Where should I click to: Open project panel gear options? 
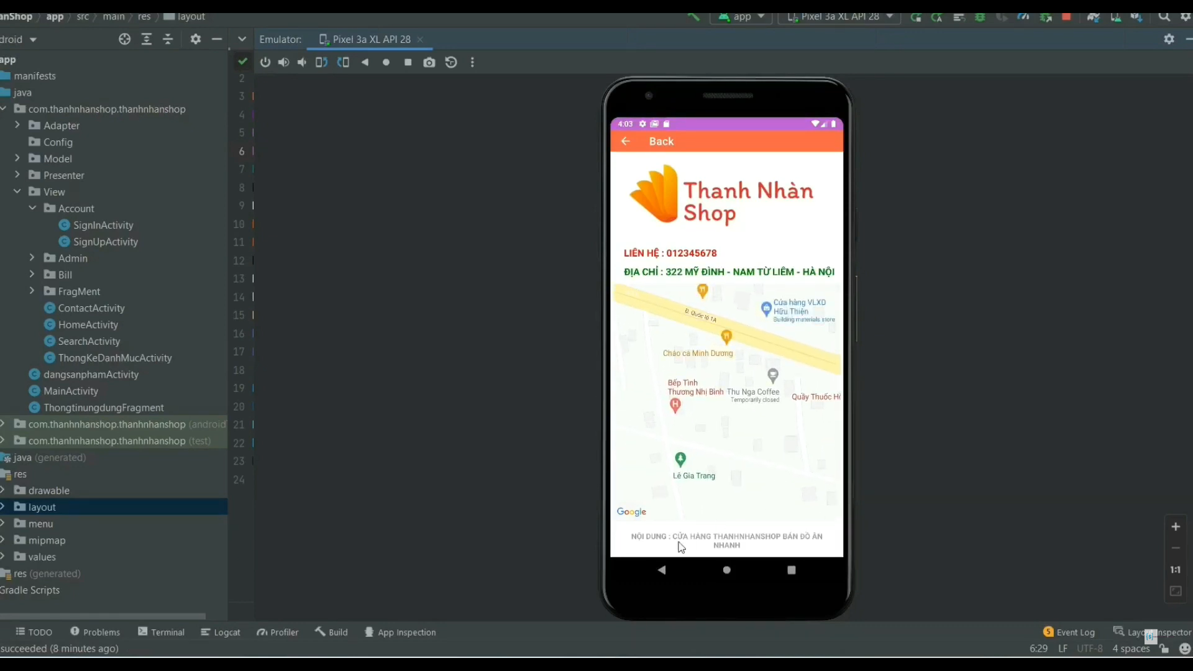click(196, 39)
